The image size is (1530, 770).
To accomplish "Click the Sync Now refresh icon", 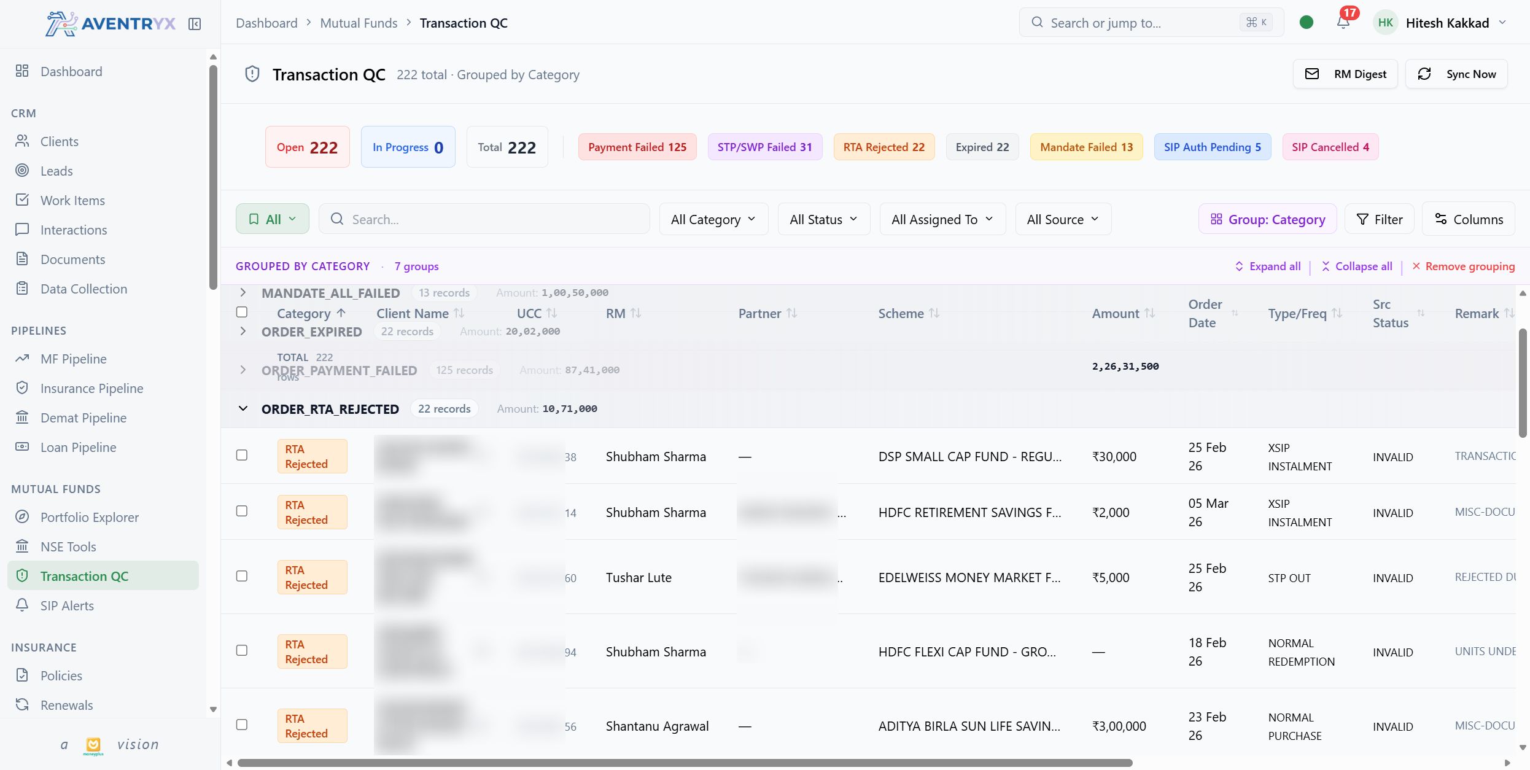I will click(1424, 74).
